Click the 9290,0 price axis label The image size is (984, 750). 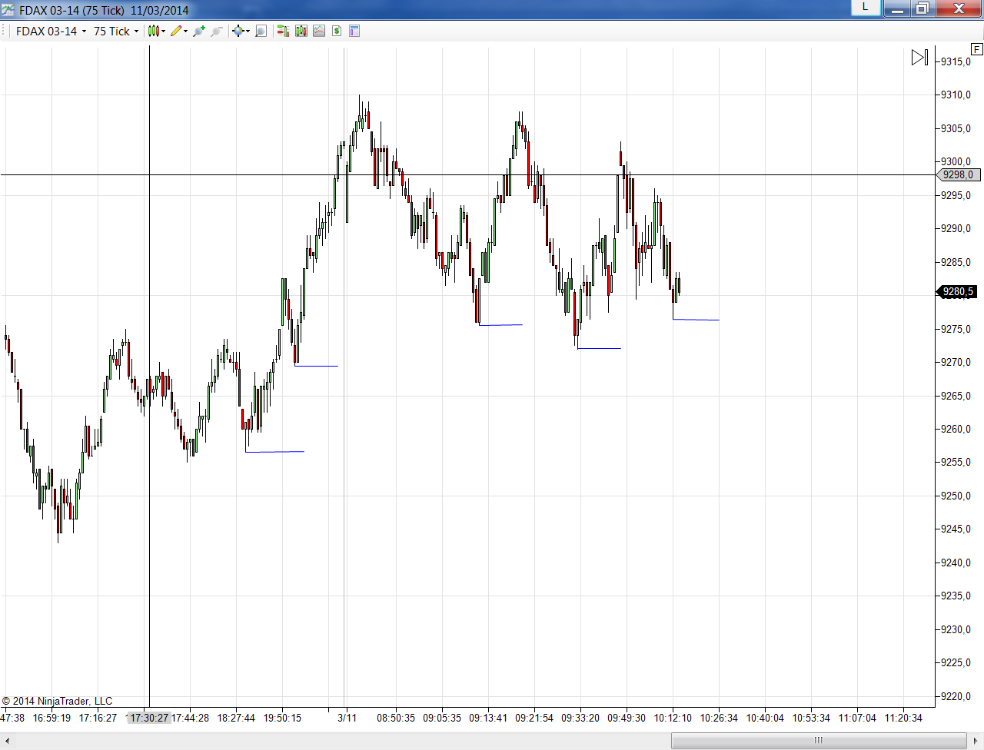coord(956,228)
